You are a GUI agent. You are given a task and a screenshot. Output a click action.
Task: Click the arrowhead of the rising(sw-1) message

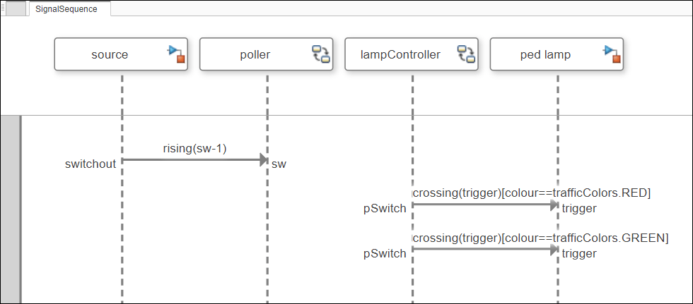point(264,160)
